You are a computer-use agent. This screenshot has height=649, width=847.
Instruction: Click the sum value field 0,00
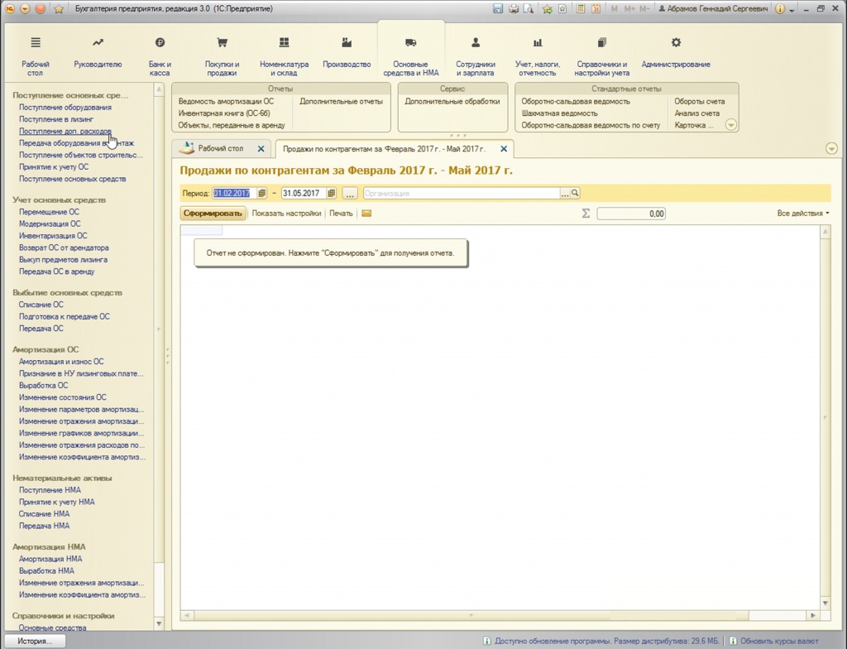coord(631,214)
